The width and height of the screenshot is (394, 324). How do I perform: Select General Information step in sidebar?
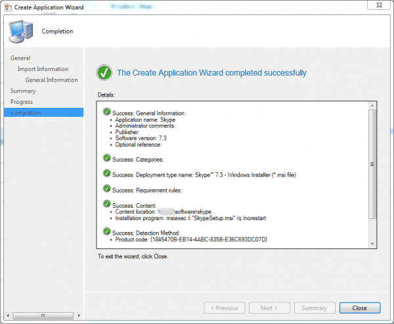click(51, 80)
